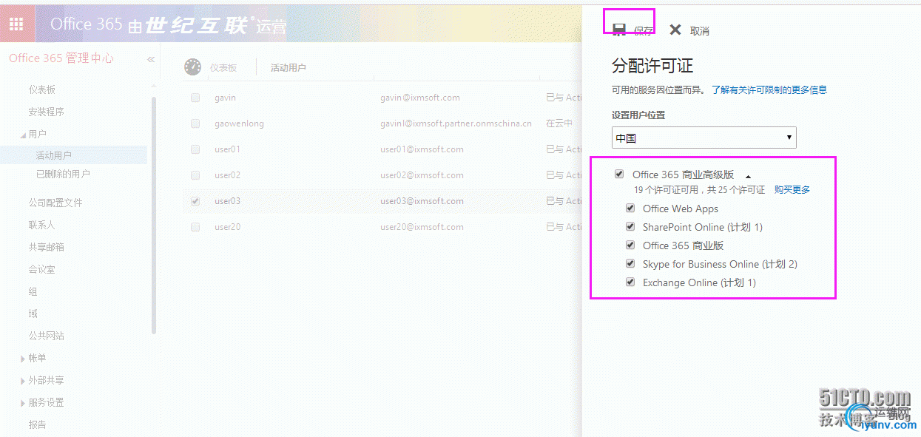Image resolution: width=921 pixels, height=437 pixels.
Task: Open 仪表板 in the left navigation
Action: [42, 89]
